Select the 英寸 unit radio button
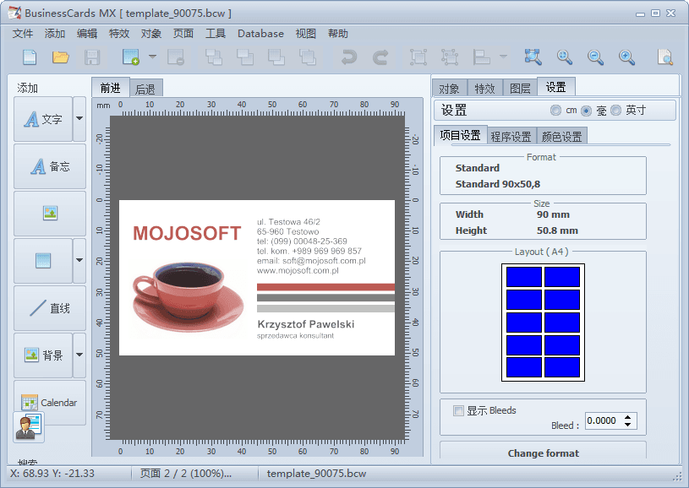 click(x=615, y=111)
